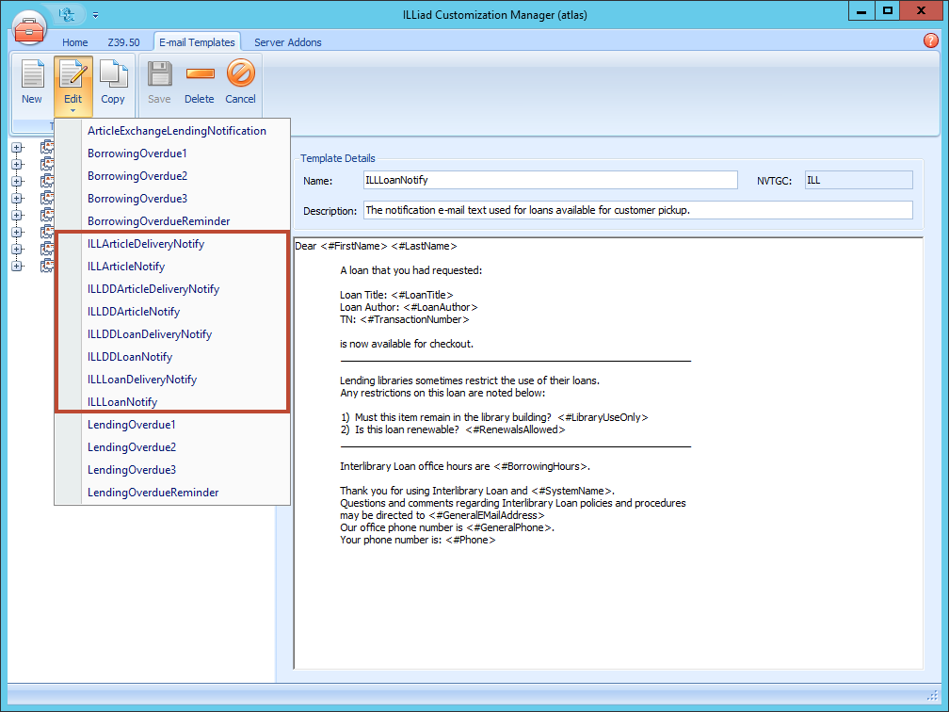This screenshot has width=949, height=712.
Task: Open the quick access toolbar customize arrow
Action: click(95, 15)
